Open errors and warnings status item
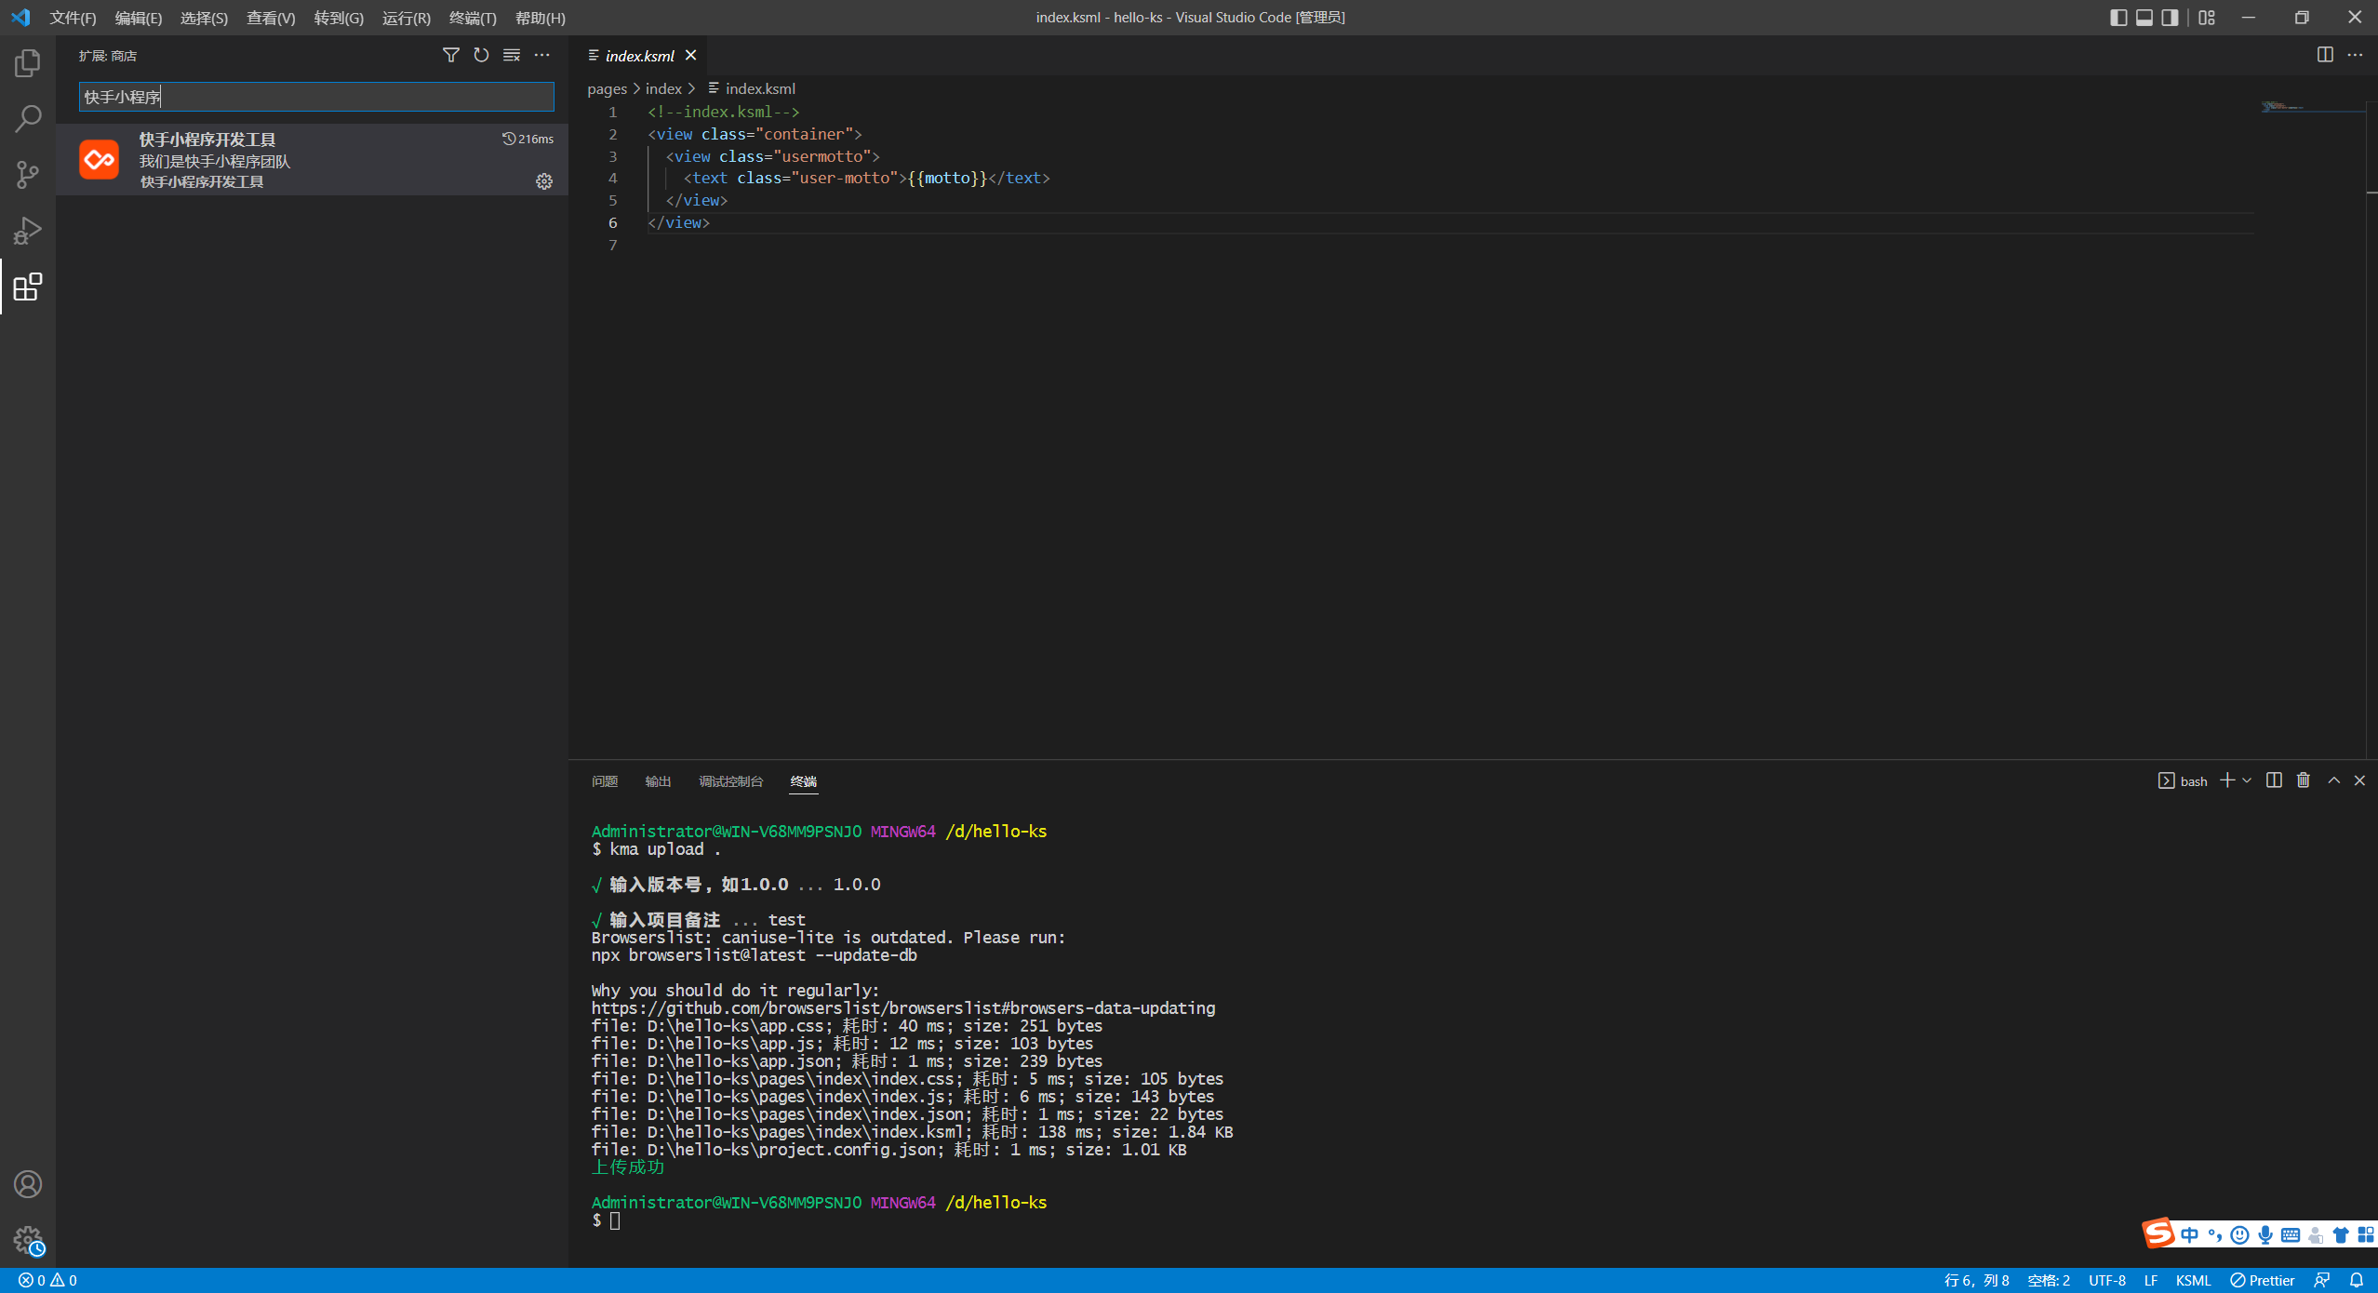The height and width of the screenshot is (1293, 2378). [x=47, y=1281]
